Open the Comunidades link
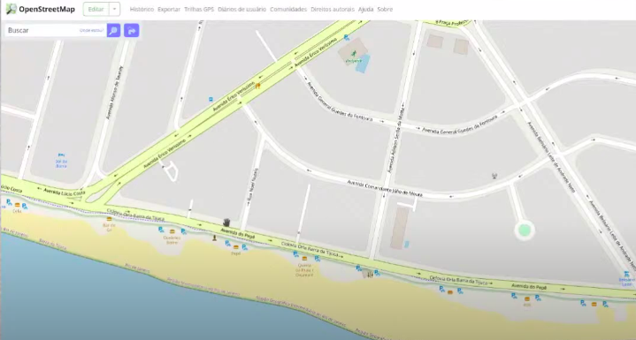The width and height of the screenshot is (636, 340). click(288, 10)
